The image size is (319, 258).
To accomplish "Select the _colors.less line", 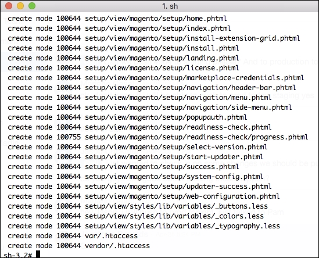I will 136,216.
